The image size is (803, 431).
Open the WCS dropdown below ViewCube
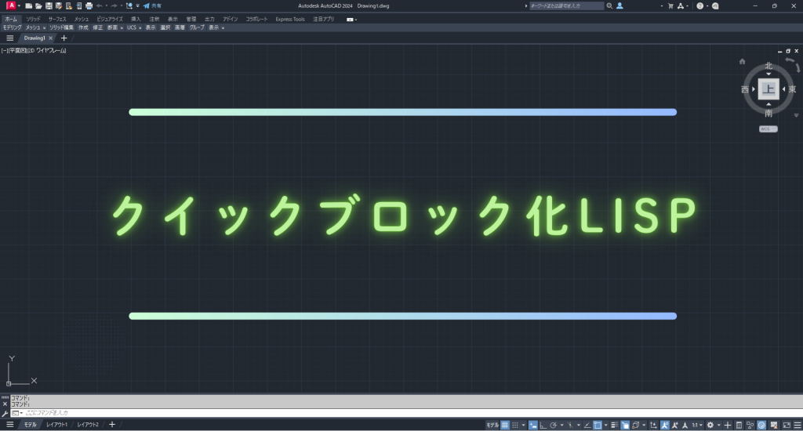768,129
